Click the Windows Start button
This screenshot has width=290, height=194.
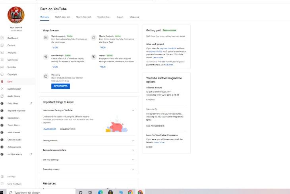[2, 192]
